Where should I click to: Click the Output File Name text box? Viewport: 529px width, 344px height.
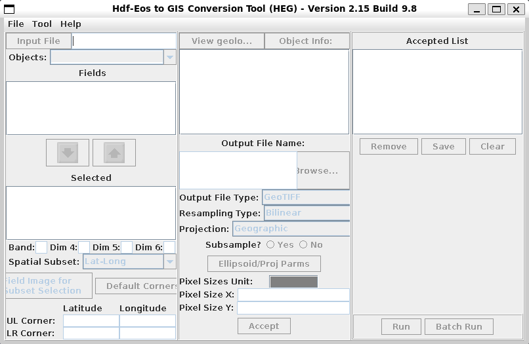click(x=238, y=170)
